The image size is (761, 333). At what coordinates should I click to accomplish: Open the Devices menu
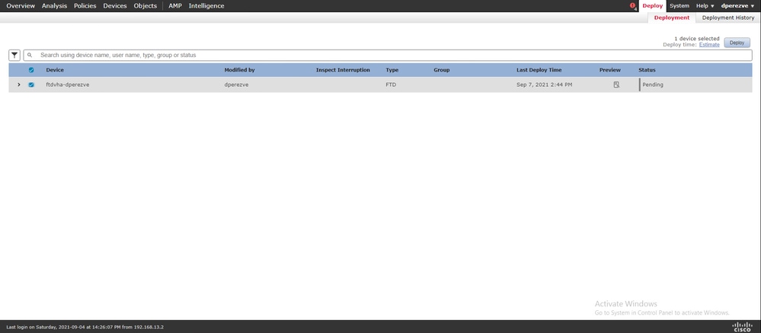[115, 6]
